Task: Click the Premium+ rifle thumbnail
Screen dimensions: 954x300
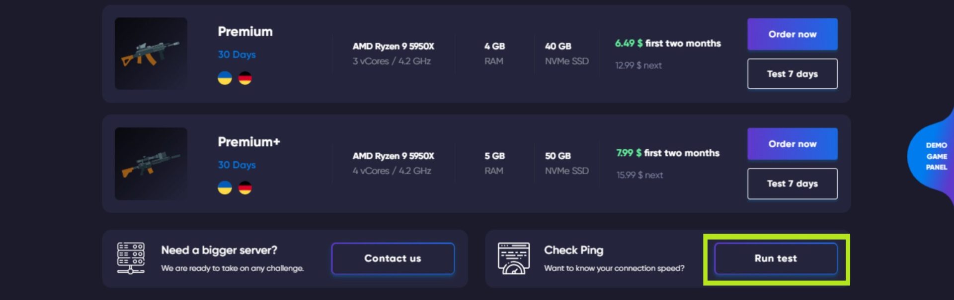Action: pos(151,164)
